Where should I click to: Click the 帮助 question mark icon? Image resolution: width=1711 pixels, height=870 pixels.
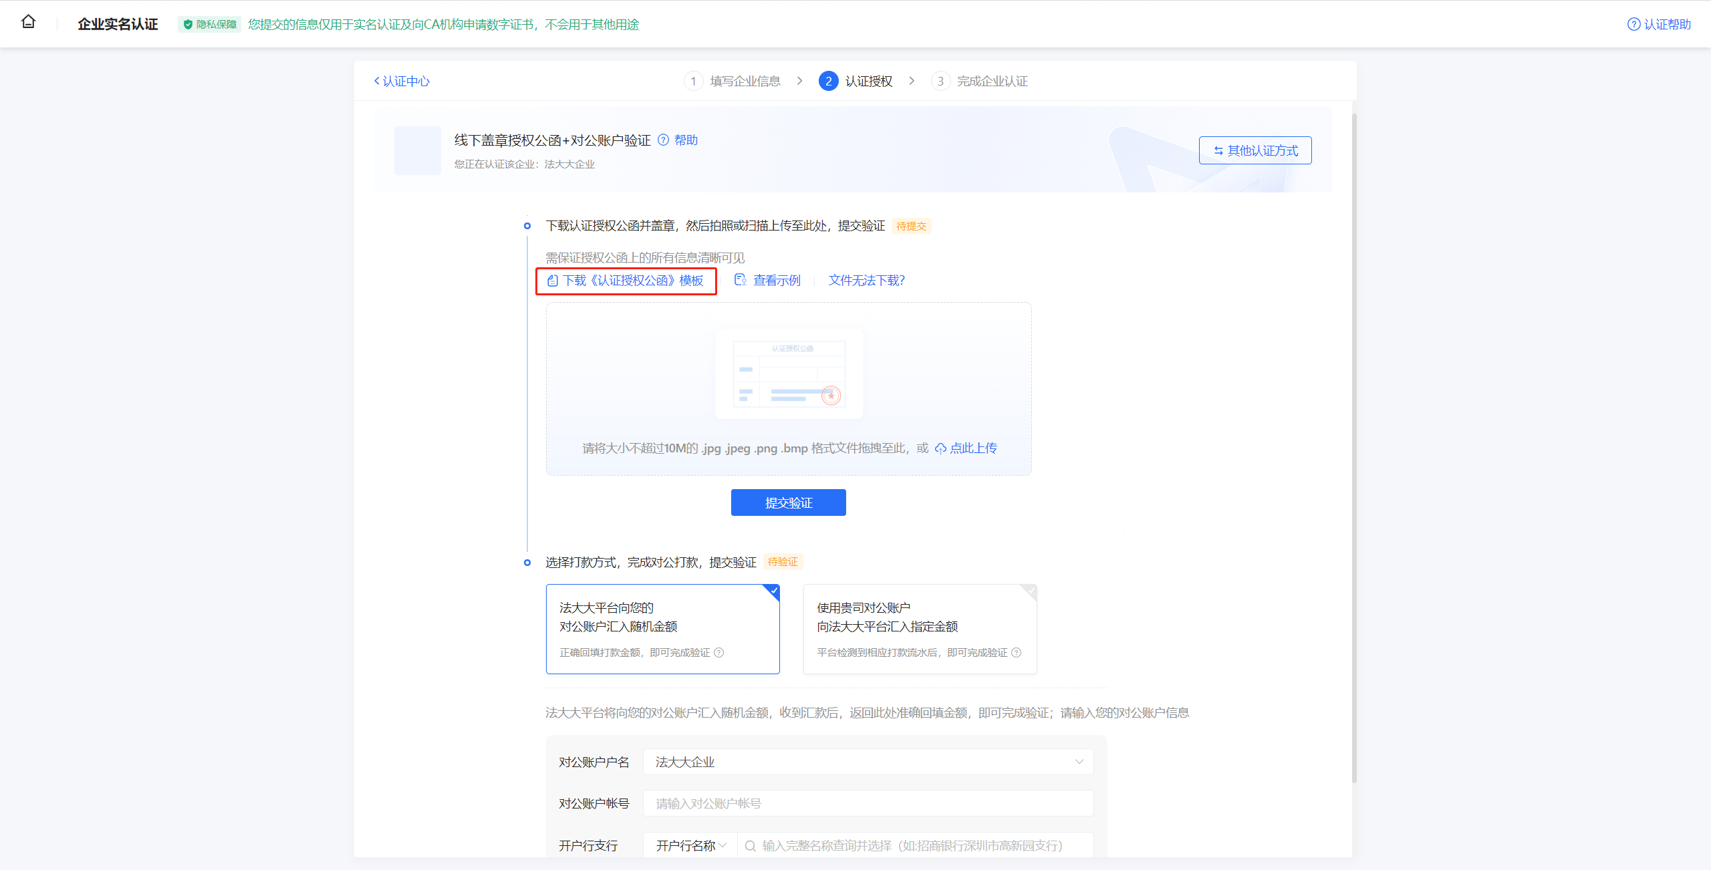[663, 140]
